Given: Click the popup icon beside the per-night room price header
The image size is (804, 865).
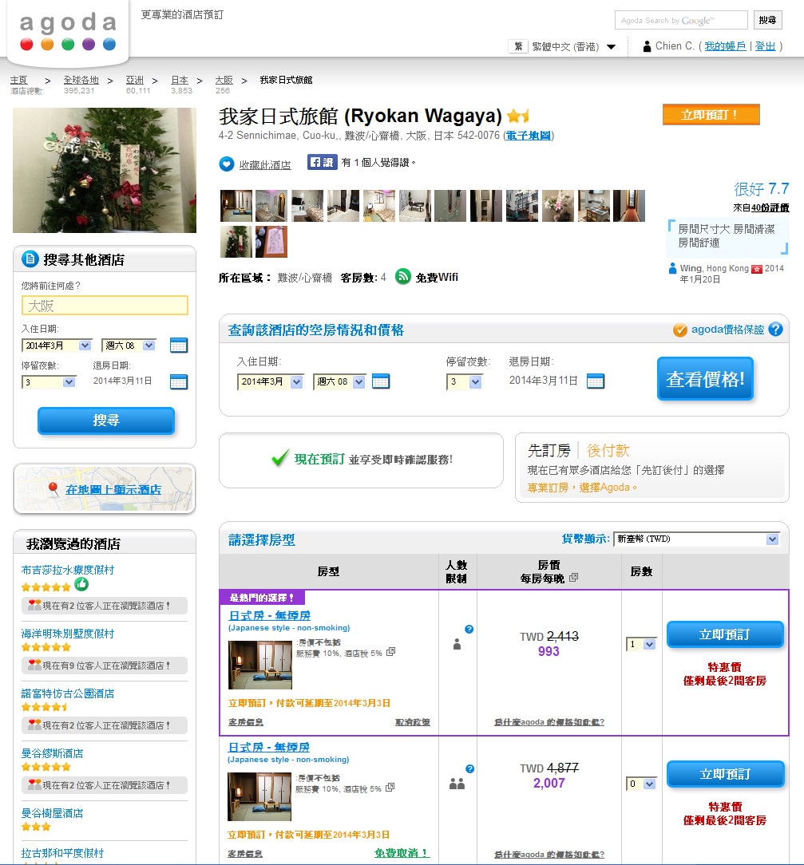Looking at the screenshot, I should coord(573,577).
